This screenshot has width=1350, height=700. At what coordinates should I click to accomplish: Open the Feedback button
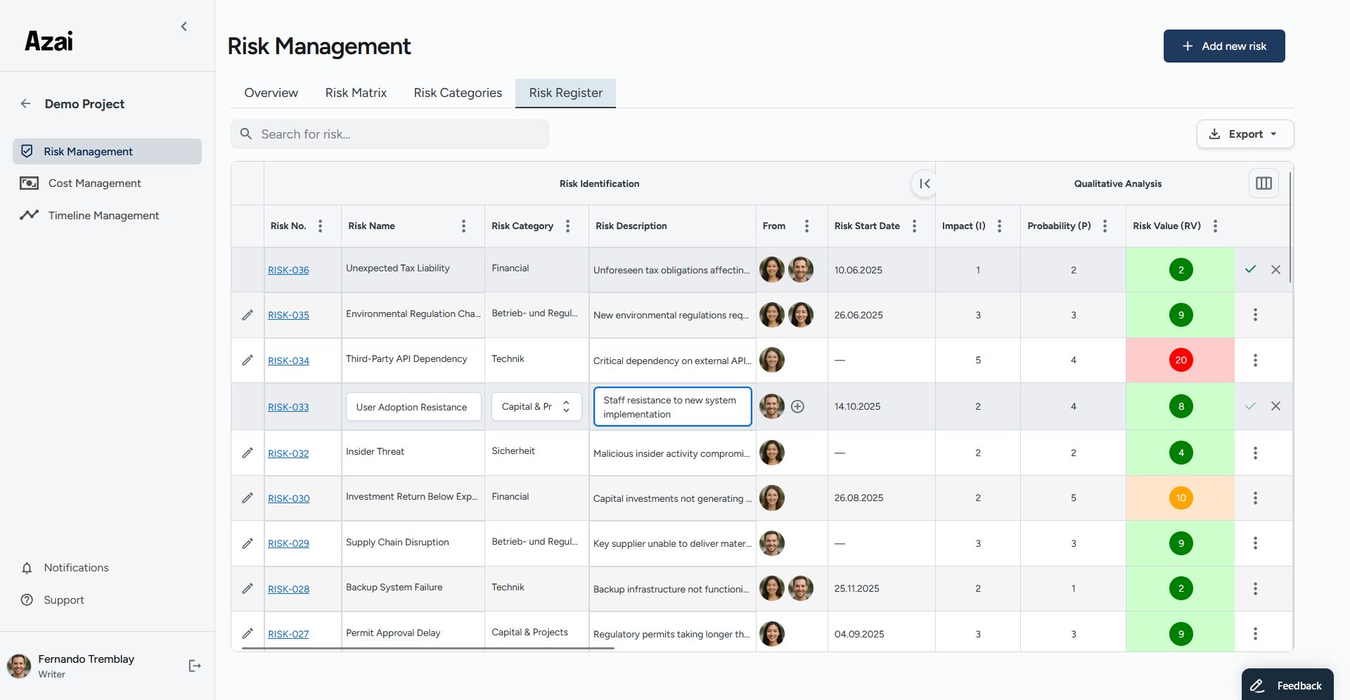(x=1287, y=685)
